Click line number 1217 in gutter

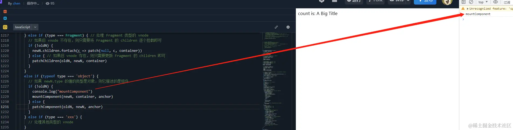click(5, 35)
